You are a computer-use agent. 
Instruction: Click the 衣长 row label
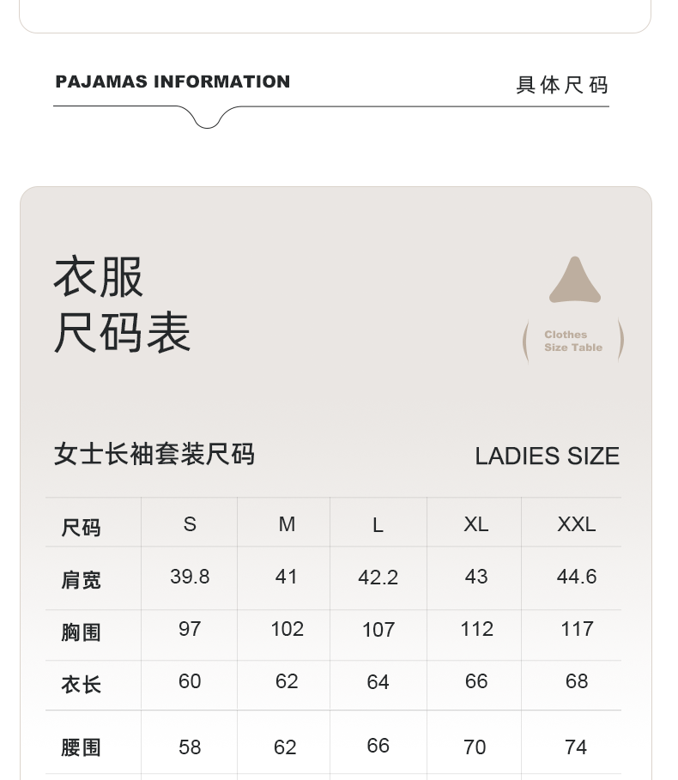81,684
